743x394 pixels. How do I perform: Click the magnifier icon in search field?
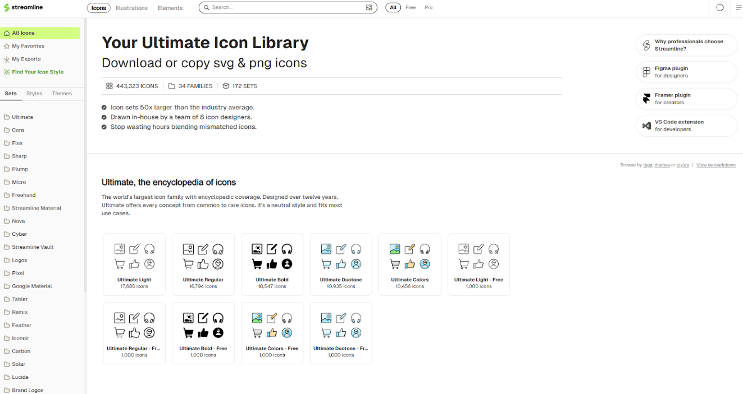coord(207,8)
